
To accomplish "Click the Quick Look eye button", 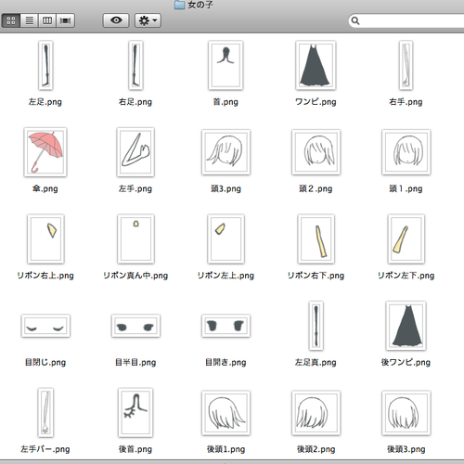I will (116, 20).
